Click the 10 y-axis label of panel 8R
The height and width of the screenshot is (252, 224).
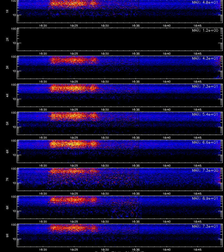coord(14,211)
